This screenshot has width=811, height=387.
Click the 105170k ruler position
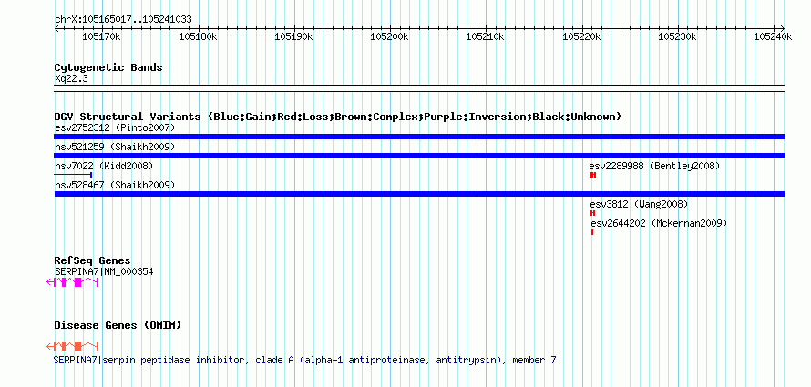pos(102,36)
